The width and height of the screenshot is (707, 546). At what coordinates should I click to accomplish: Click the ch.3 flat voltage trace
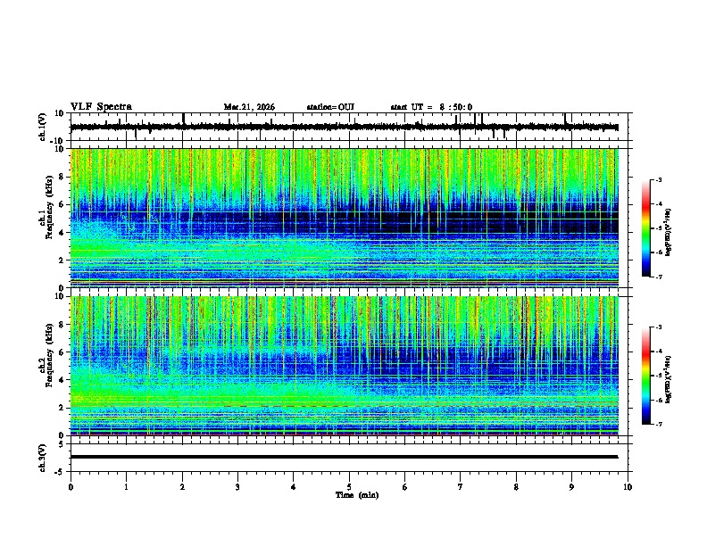pyautogui.click(x=345, y=457)
